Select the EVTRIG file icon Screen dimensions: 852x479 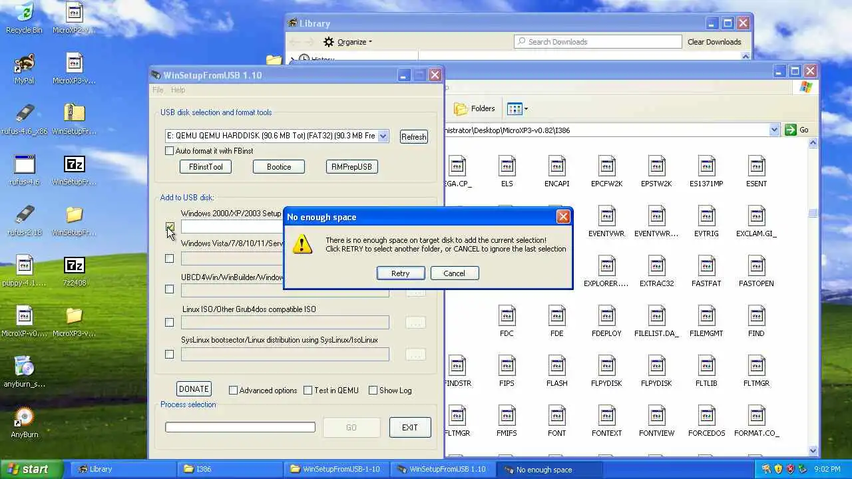[x=706, y=222]
